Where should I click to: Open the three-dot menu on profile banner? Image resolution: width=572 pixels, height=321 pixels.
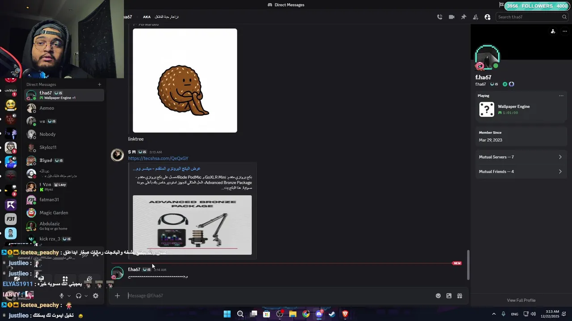coord(564,31)
